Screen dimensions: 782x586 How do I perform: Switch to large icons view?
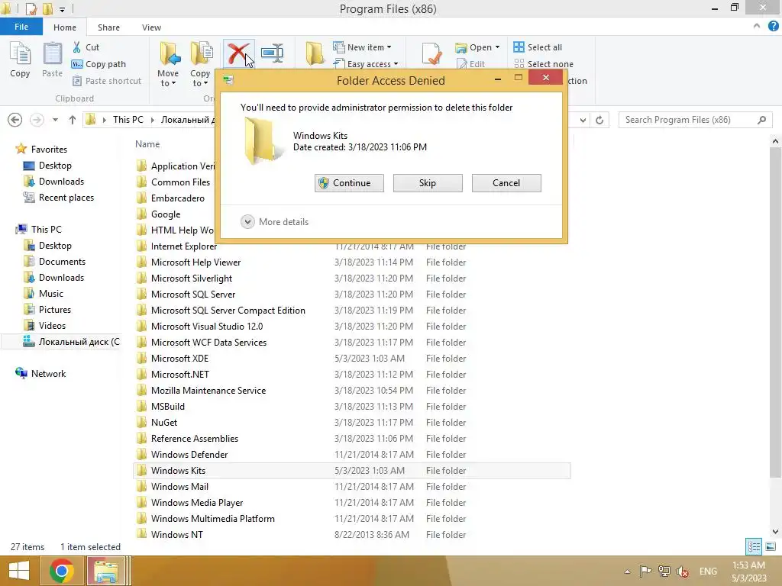(771, 546)
